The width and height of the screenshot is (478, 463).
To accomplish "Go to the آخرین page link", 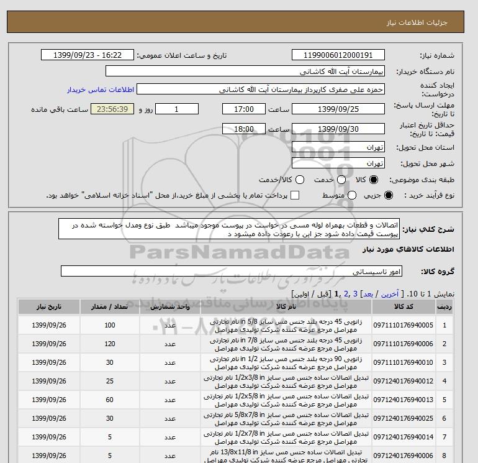I will [390, 294].
